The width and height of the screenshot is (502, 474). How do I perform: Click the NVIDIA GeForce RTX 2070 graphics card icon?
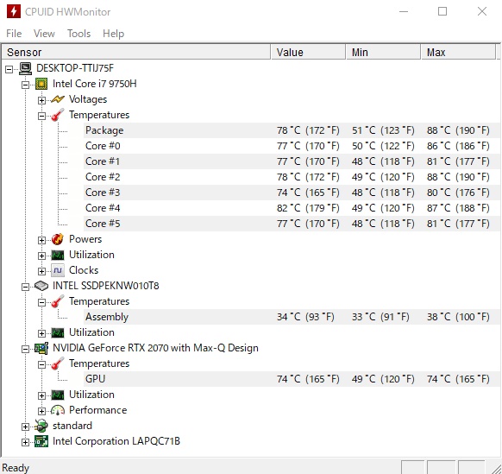tap(41, 348)
